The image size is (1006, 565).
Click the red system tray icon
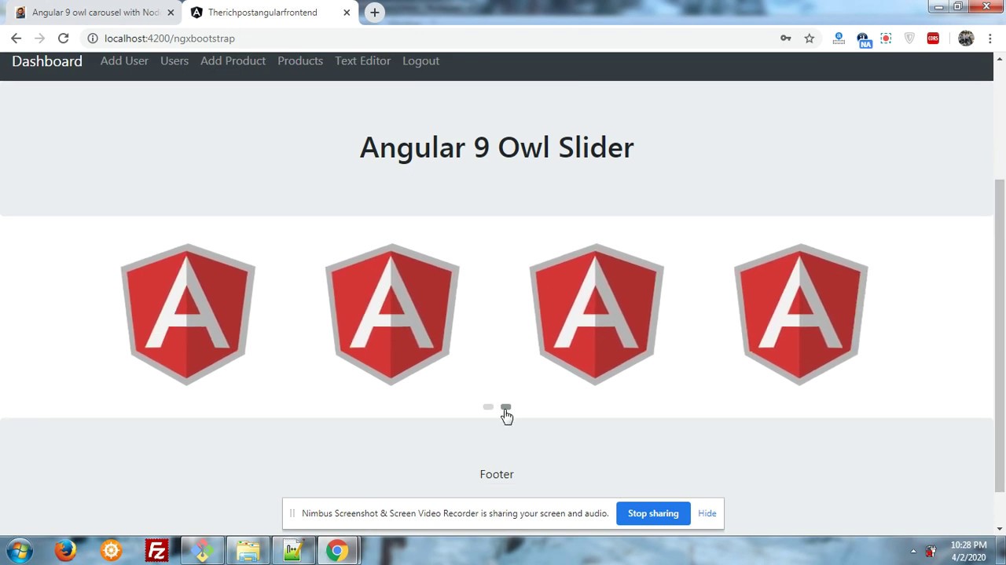click(x=931, y=552)
